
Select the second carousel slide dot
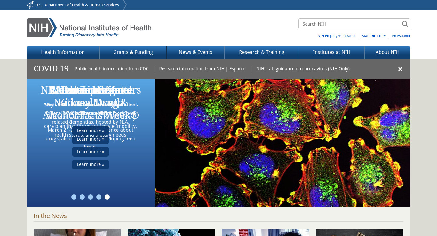coord(82,197)
